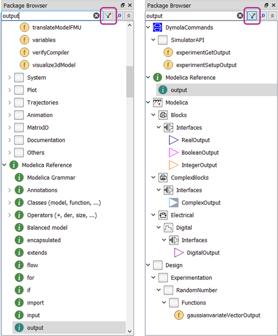Select DigitalOutput connector icon

pyautogui.click(x=179, y=252)
